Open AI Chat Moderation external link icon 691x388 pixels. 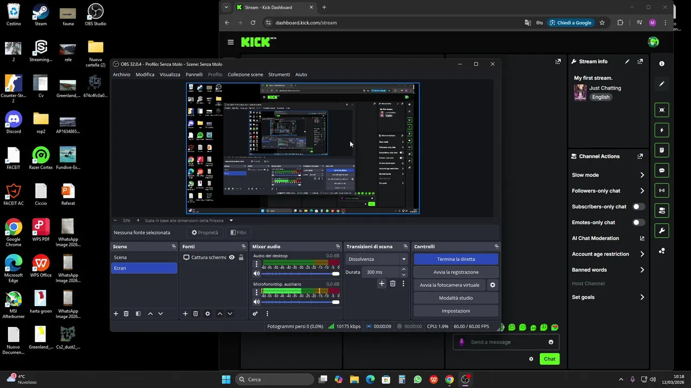tap(642, 238)
